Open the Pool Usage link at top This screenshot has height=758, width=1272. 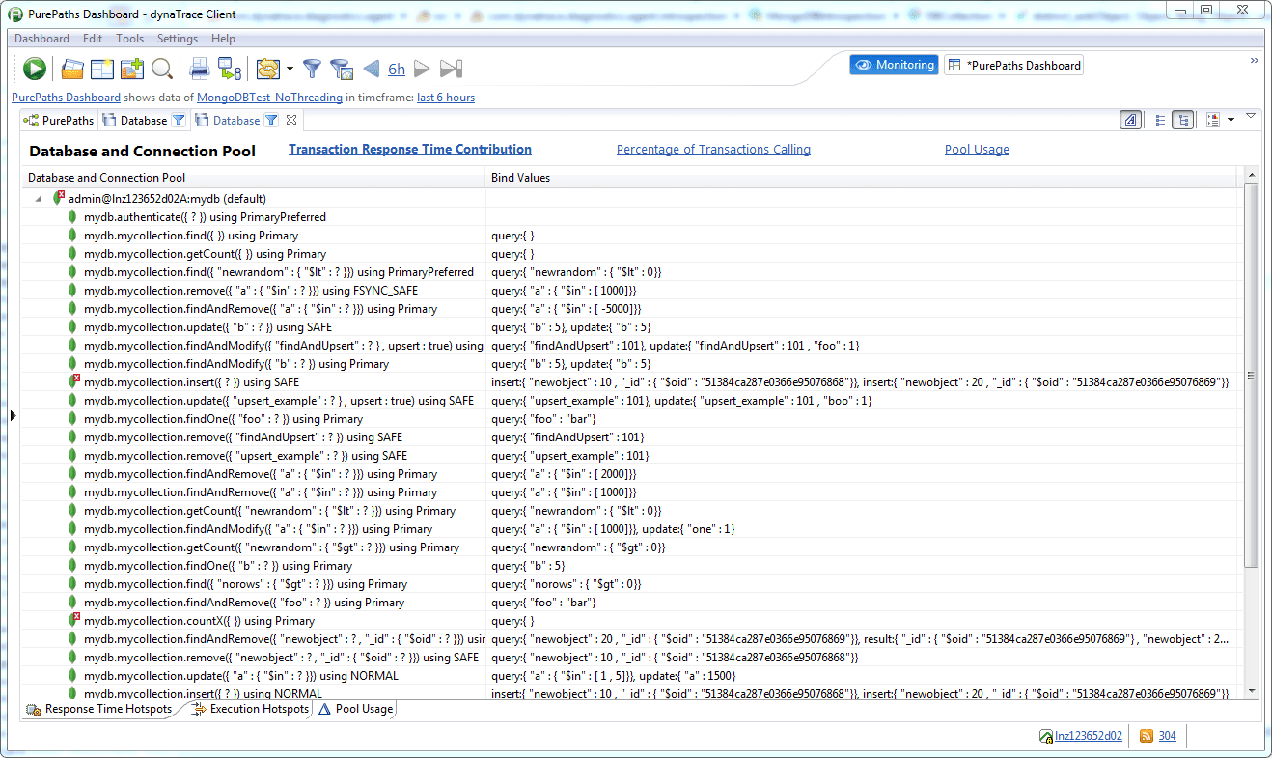click(x=977, y=150)
